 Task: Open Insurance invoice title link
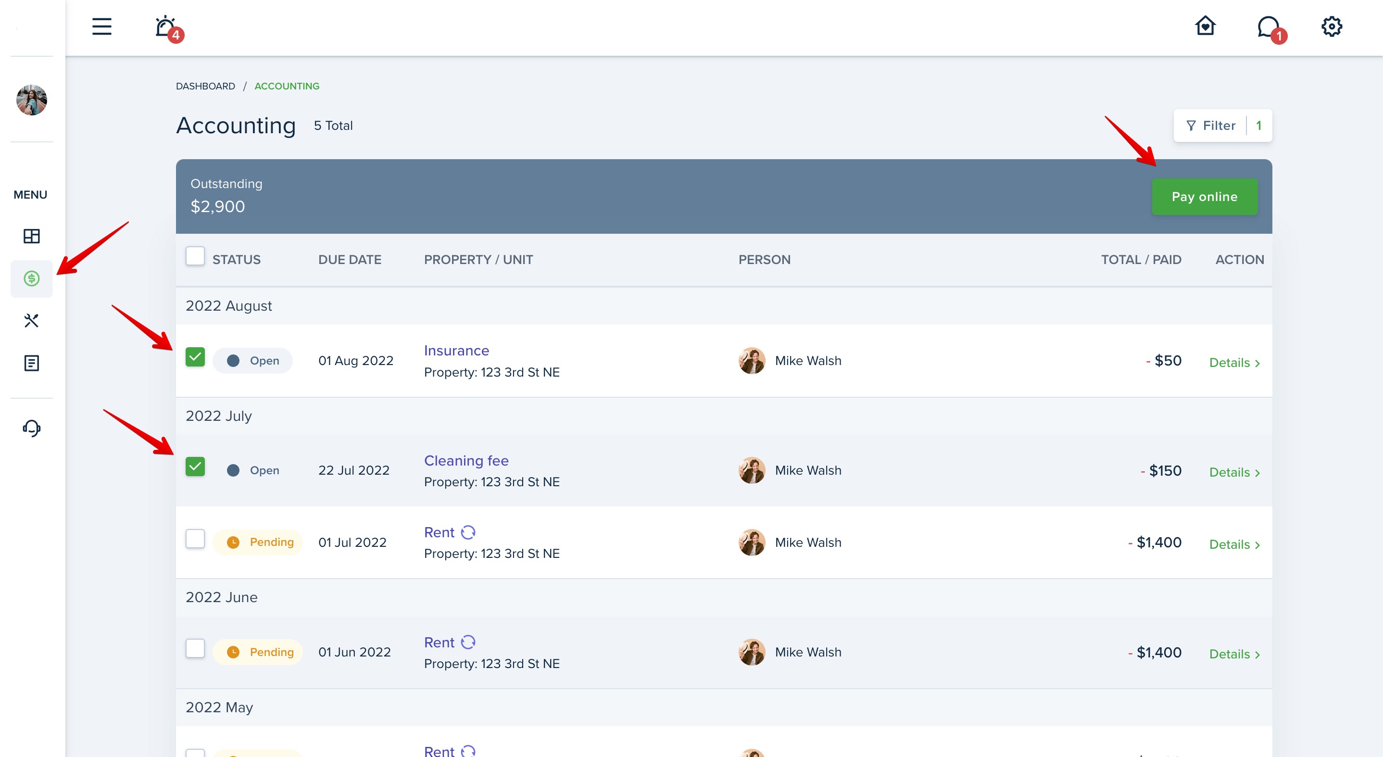click(x=456, y=351)
